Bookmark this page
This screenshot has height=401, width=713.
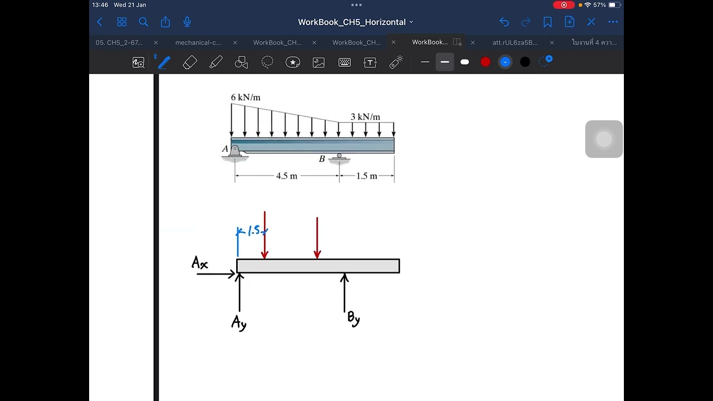pyautogui.click(x=548, y=22)
